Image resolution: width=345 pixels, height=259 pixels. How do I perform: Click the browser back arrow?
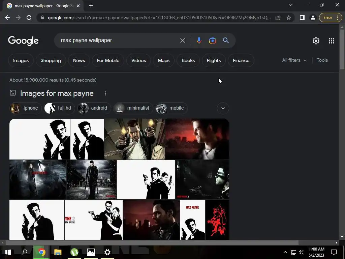(x=7, y=18)
